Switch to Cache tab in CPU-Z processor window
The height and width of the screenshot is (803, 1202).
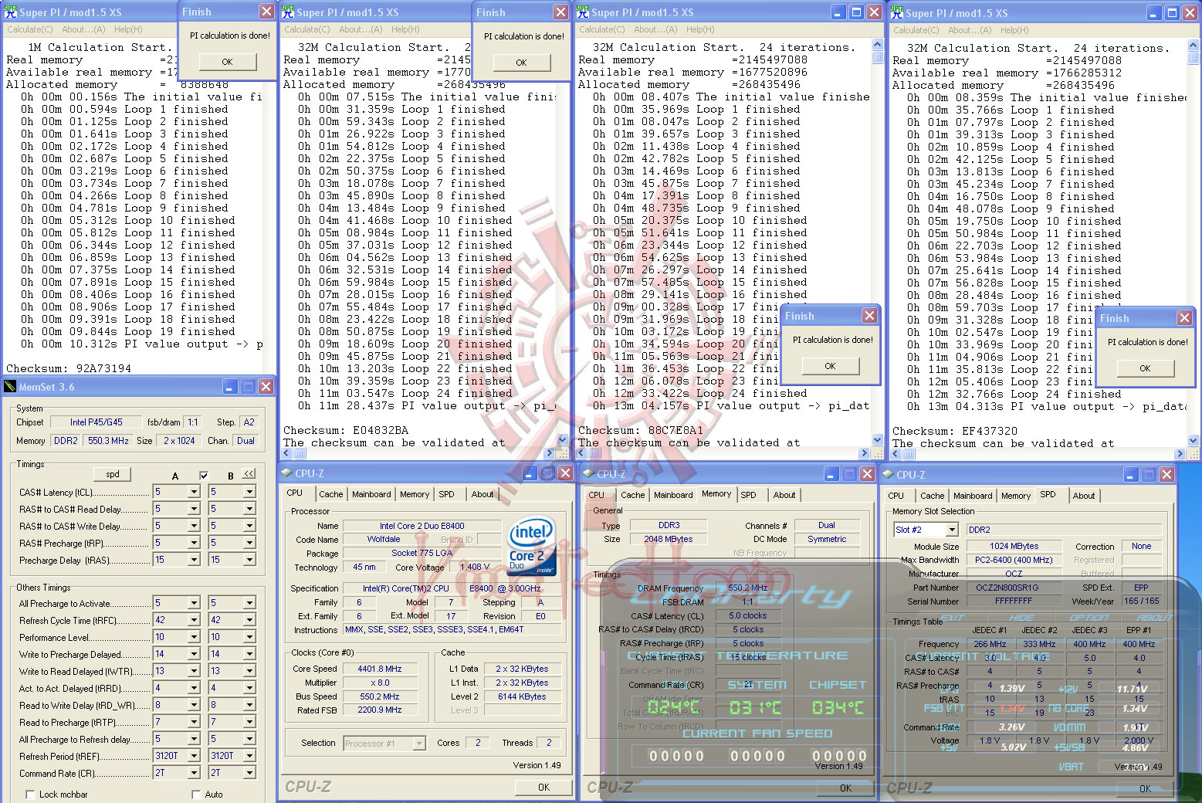[330, 494]
